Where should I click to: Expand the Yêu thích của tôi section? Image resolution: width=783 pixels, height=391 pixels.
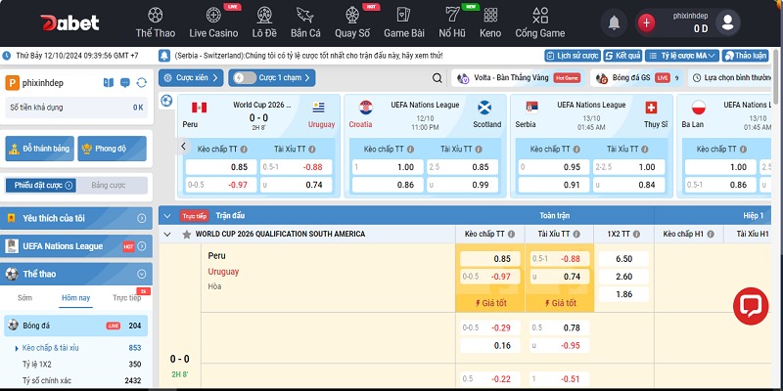point(141,218)
